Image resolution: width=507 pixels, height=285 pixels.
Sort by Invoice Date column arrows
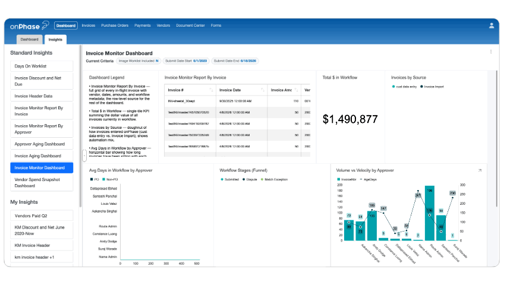coord(263,90)
